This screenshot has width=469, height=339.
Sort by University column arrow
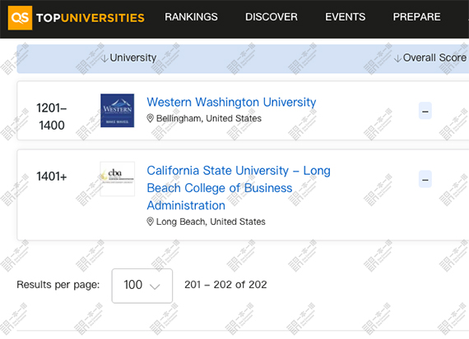pyautogui.click(x=104, y=58)
